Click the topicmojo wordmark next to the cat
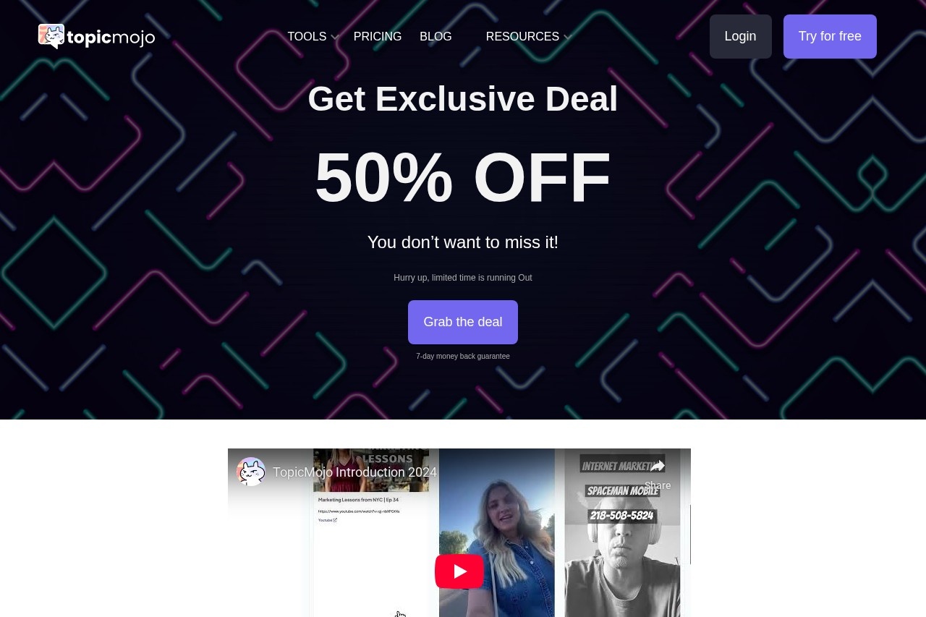This screenshot has height=617, width=926. (x=111, y=37)
